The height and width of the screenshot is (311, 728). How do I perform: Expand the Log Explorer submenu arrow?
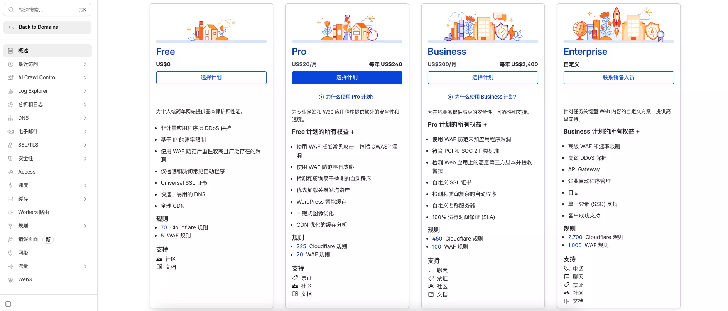pyautogui.click(x=85, y=91)
